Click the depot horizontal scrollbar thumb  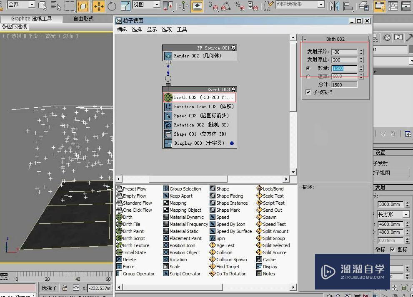173,287
